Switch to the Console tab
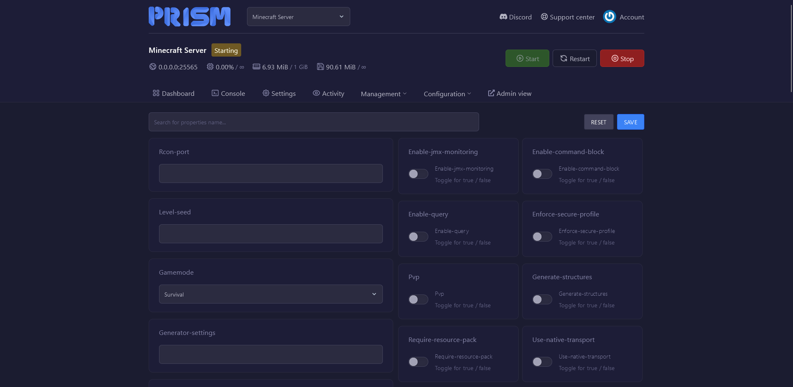The height and width of the screenshot is (387, 793). coord(228,93)
